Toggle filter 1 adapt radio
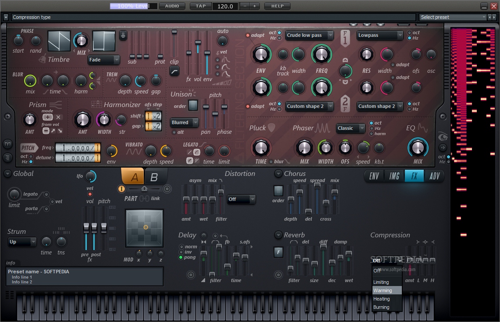The width and height of the screenshot is (500, 322). [x=248, y=36]
